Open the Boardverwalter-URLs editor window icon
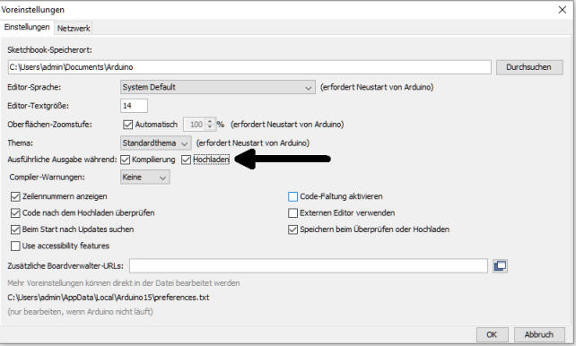This screenshot has width=576, height=346. click(x=500, y=265)
